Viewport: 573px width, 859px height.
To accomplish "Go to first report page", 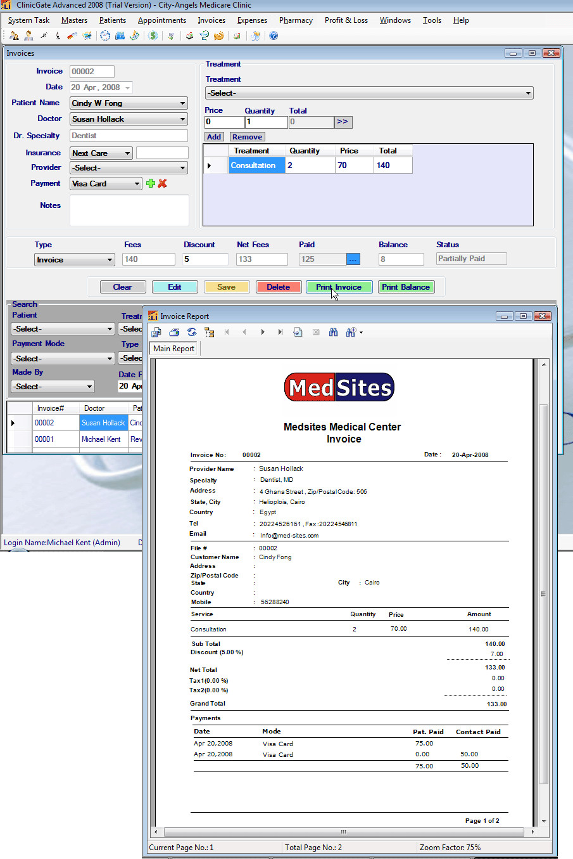I will tap(227, 332).
